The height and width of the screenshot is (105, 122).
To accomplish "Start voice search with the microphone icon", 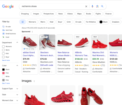I will [92, 6].
